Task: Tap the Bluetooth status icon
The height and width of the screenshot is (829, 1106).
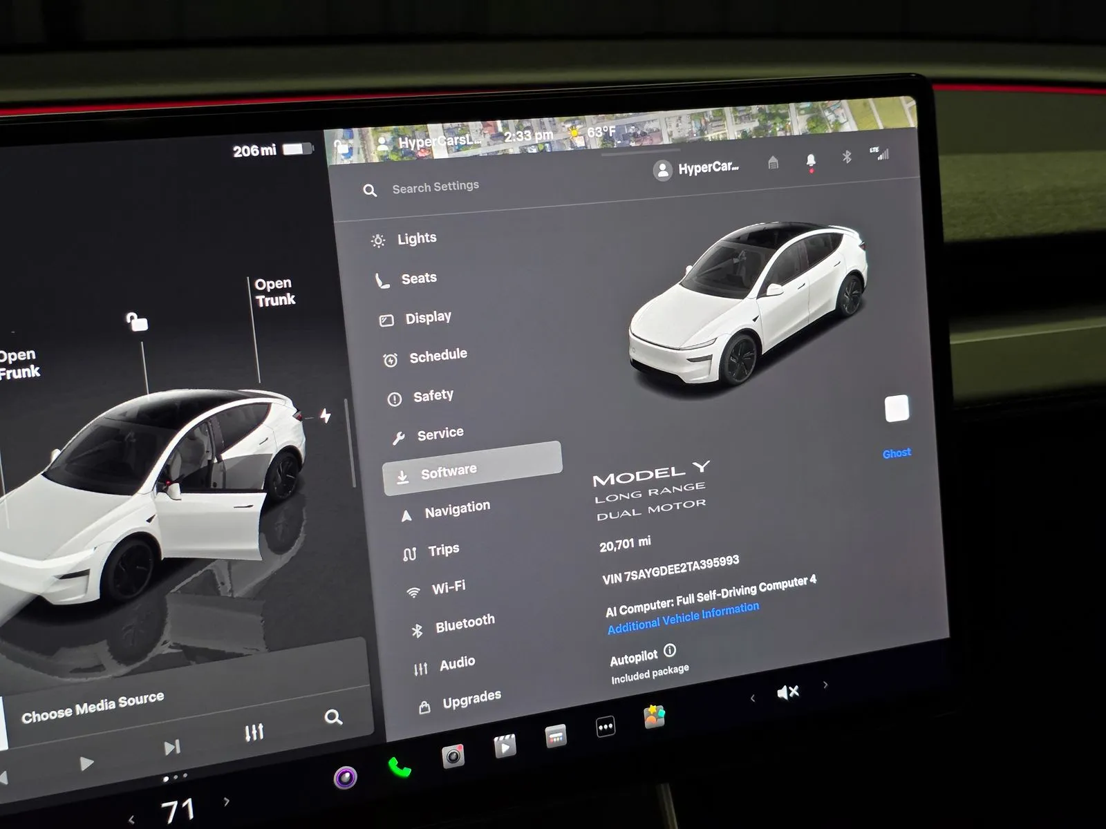Action: point(846,157)
